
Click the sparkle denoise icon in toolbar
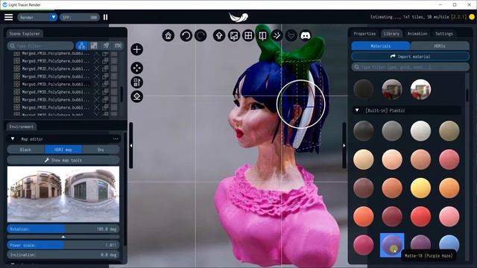pos(277,36)
